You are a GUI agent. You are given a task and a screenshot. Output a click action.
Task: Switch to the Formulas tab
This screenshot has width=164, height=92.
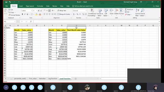pos(40,6)
